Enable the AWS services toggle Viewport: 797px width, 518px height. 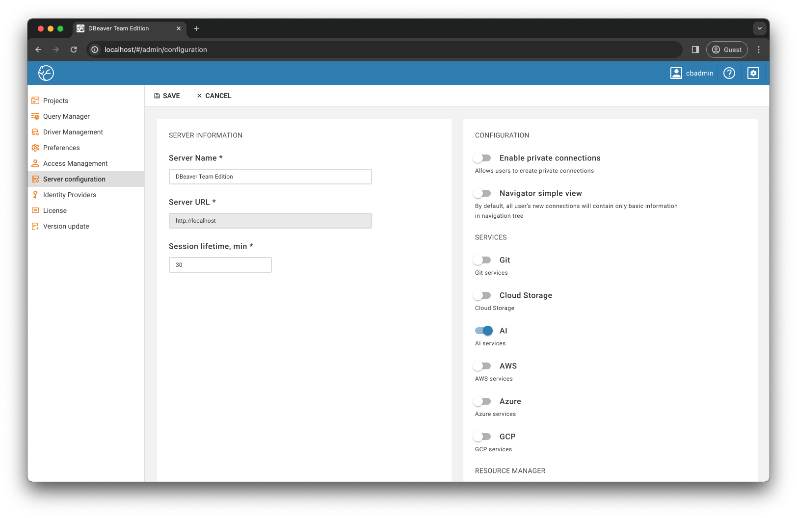pyautogui.click(x=482, y=366)
